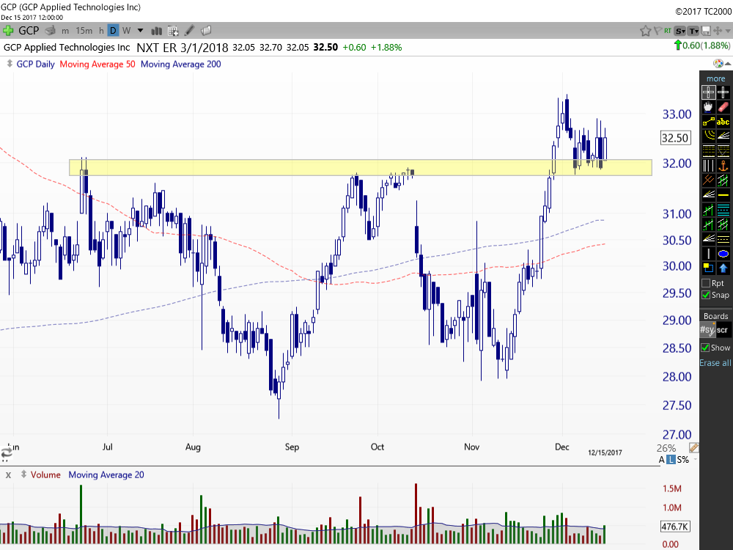Viewport: 733px width, 550px height.
Task: Choose the blue ellipse drawing tool
Action: pyautogui.click(x=723, y=254)
